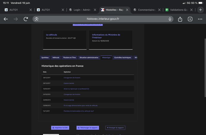Activate the microphone voice search icon

pos(170,19)
